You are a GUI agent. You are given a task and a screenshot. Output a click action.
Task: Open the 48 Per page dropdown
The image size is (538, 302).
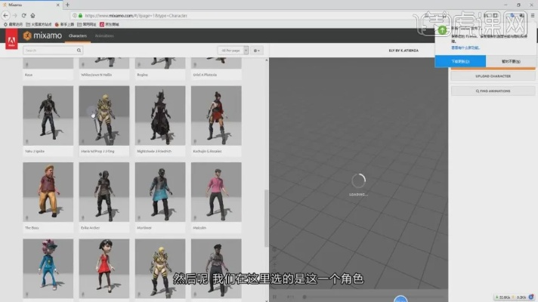[233, 51]
